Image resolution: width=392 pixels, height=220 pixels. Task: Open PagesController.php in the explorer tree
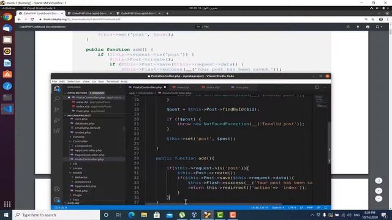click(x=89, y=155)
